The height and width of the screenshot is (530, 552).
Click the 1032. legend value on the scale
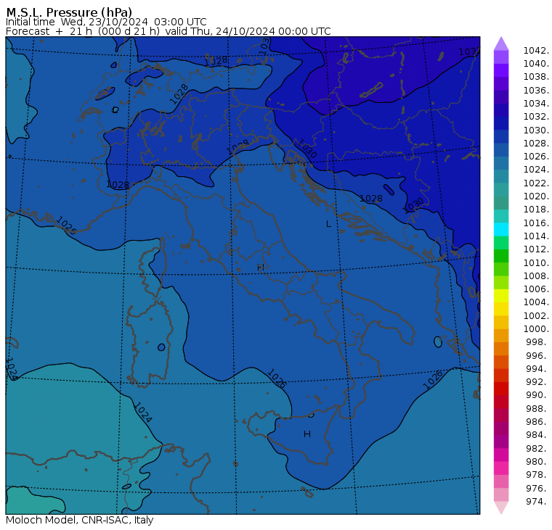click(x=536, y=116)
